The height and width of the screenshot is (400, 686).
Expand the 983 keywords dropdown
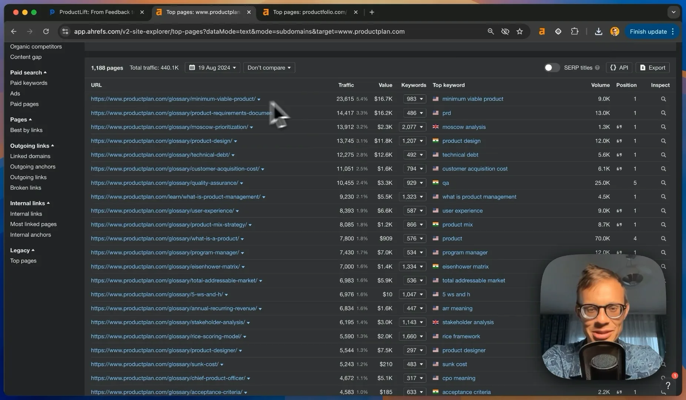(414, 99)
